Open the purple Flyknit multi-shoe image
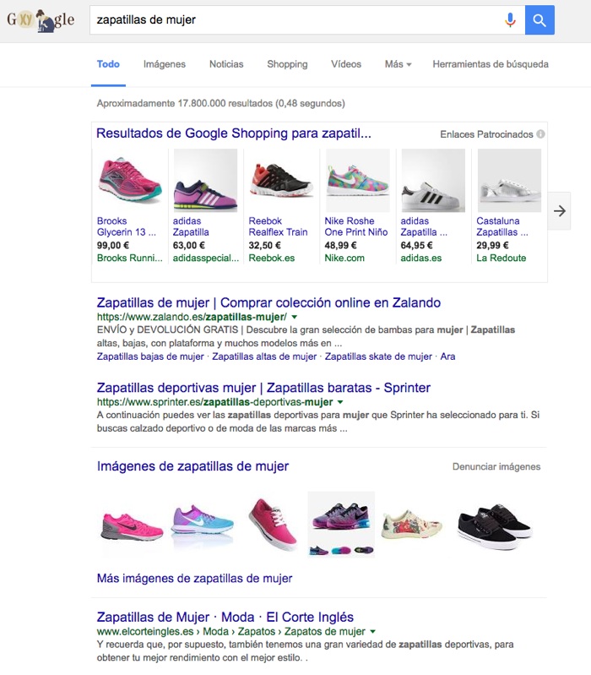 click(x=341, y=525)
